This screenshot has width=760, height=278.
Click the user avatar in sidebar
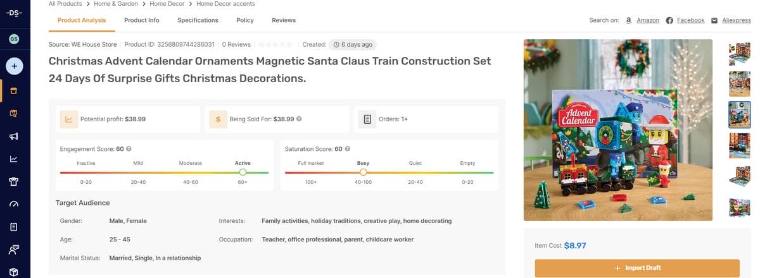click(x=14, y=39)
